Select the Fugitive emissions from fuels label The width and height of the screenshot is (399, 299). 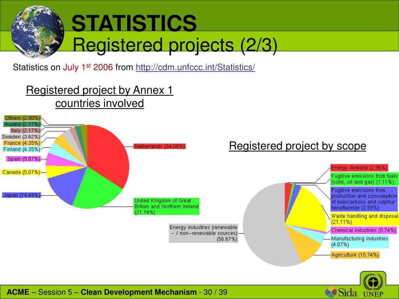pyautogui.click(x=364, y=179)
